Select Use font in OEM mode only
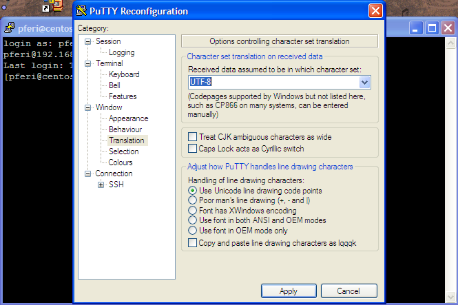 pos(193,231)
